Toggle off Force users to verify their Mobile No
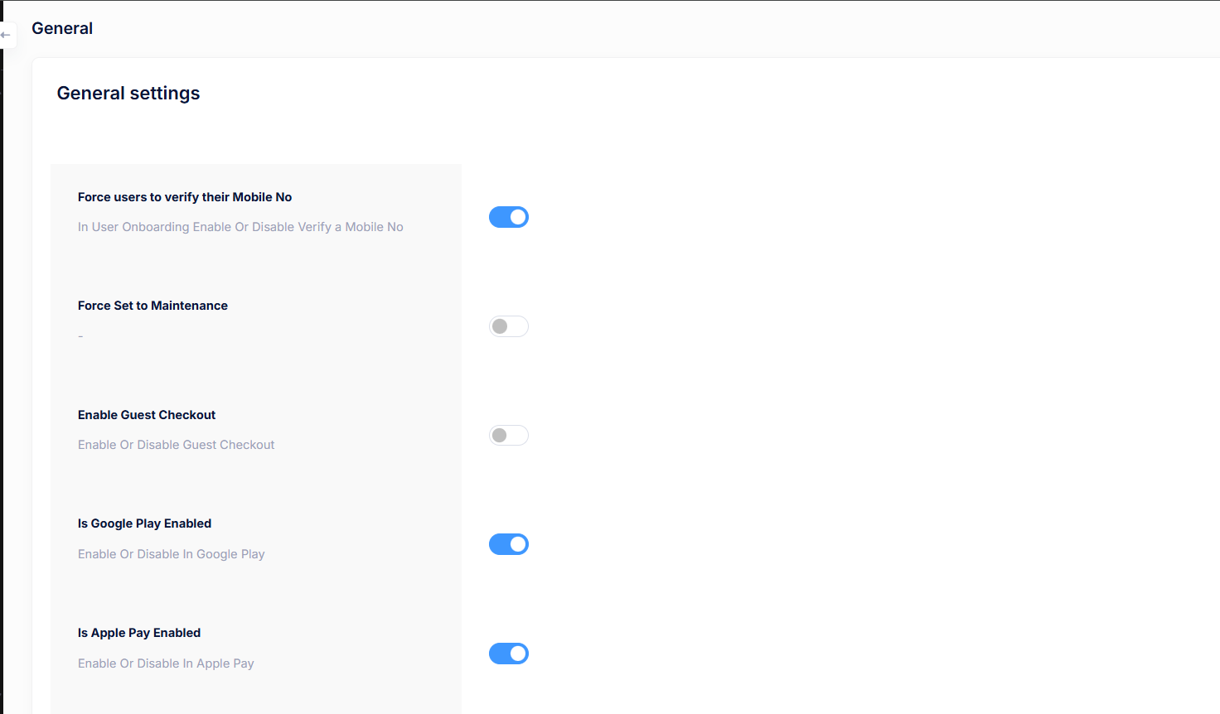The height and width of the screenshot is (714, 1220). [x=508, y=216]
